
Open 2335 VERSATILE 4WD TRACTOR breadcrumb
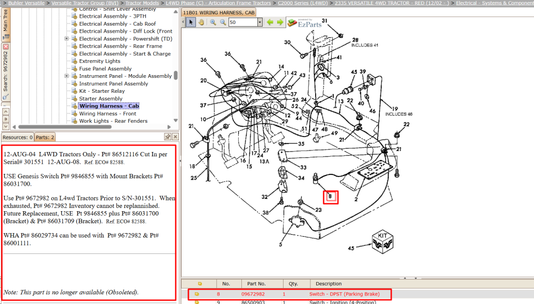(x=392, y=3)
